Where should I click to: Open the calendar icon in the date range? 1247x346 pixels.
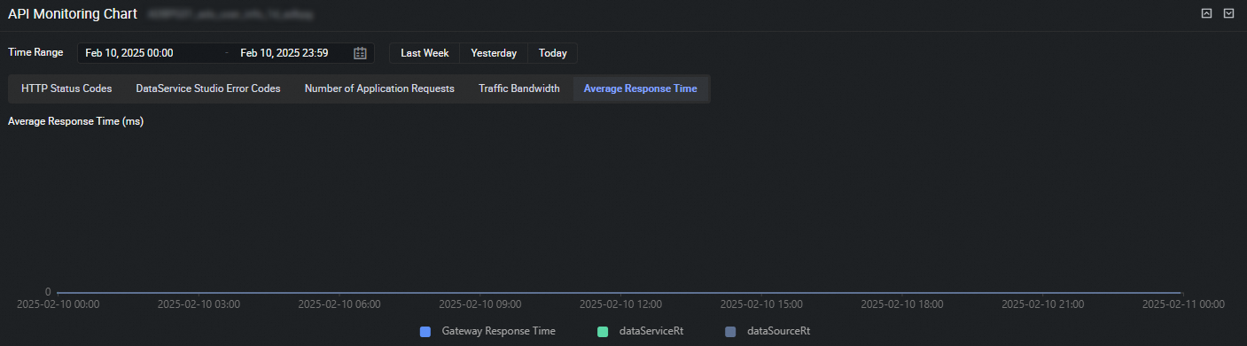coord(360,53)
